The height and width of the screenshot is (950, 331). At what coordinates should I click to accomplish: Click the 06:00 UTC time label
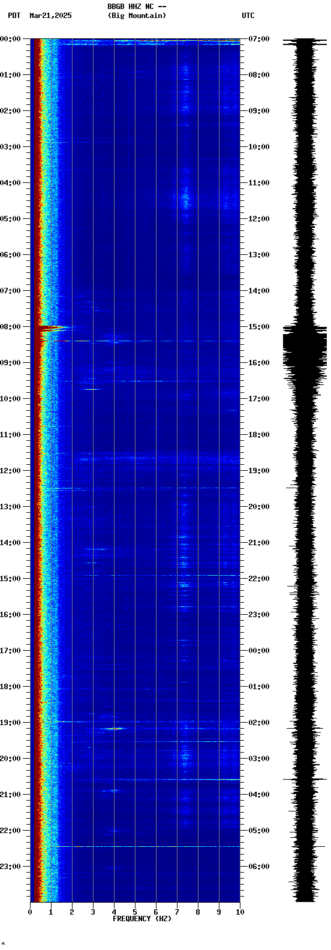pyautogui.click(x=259, y=867)
